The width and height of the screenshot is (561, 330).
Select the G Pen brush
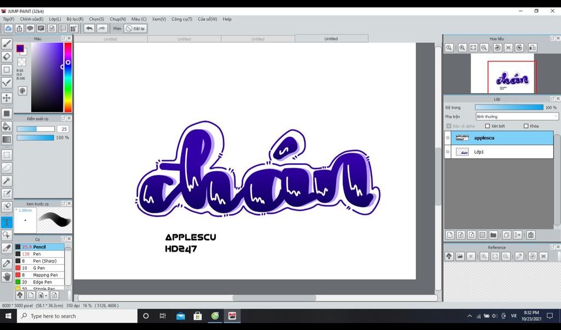39,268
